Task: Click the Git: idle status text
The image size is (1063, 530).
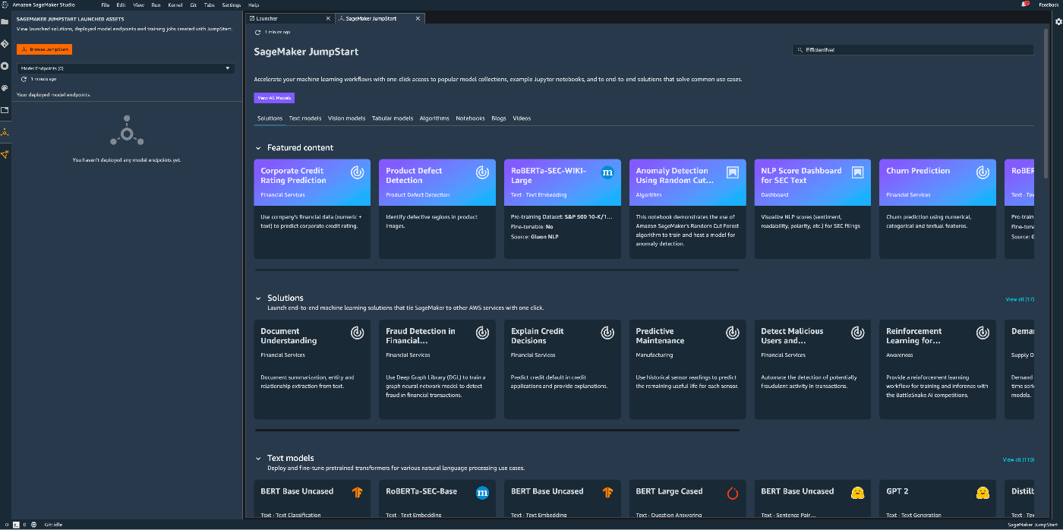Action: click(x=54, y=525)
